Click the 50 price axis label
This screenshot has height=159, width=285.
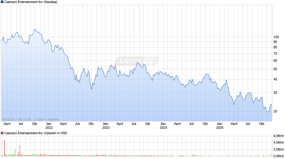(x=275, y=69)
